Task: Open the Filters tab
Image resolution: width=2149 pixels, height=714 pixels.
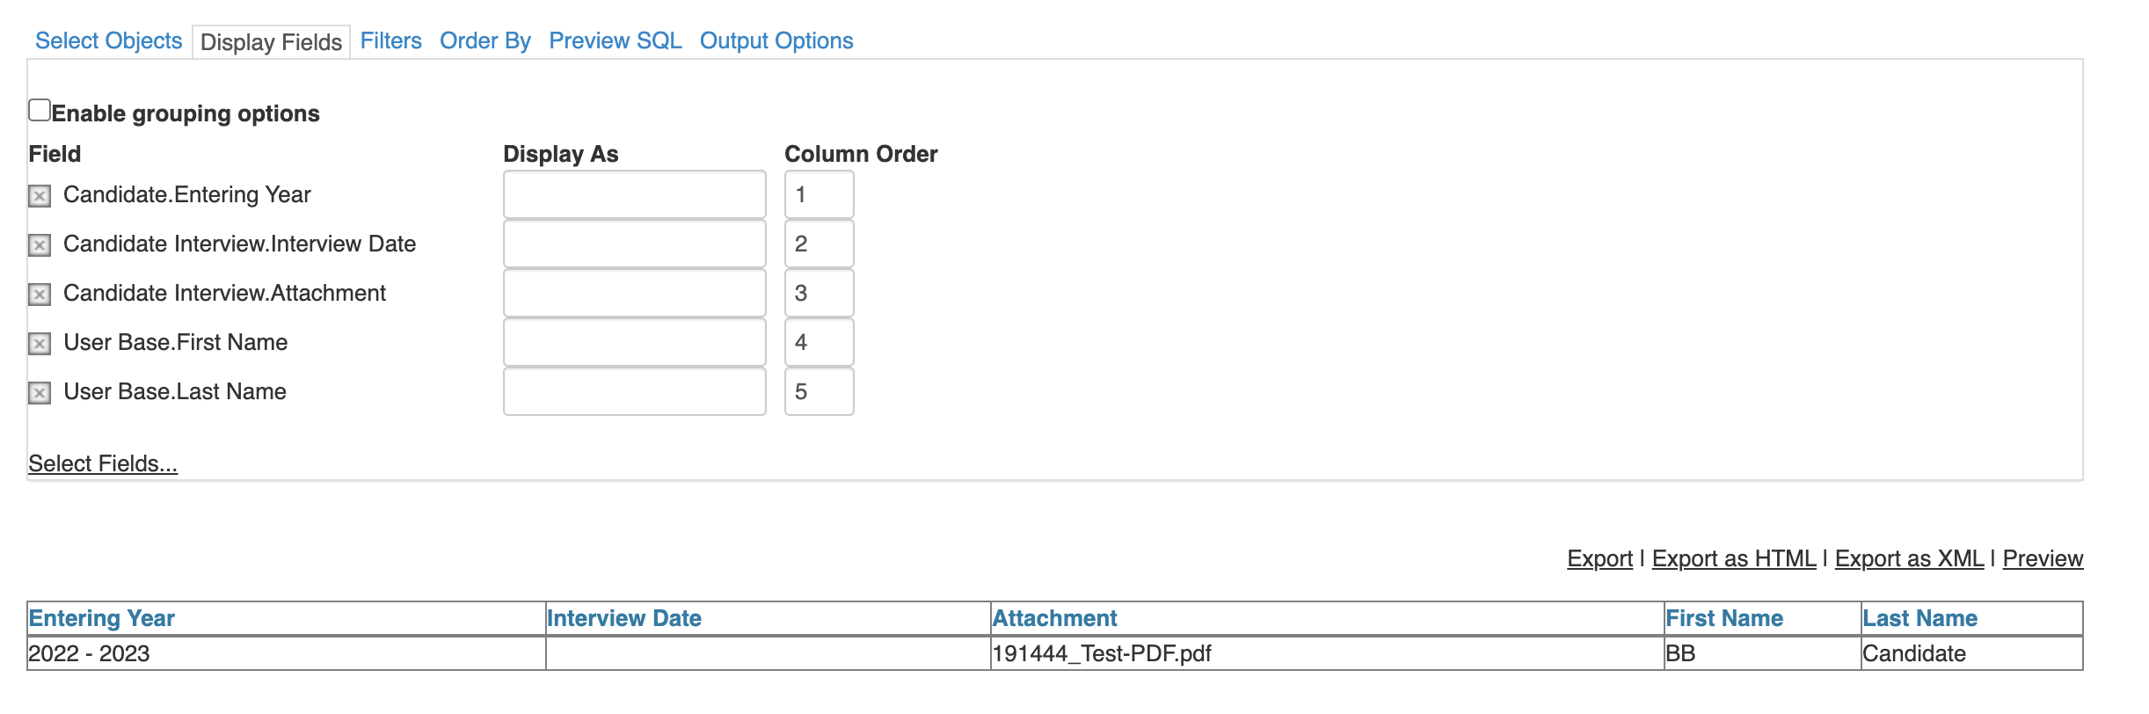Action: (x=390, y=41)
